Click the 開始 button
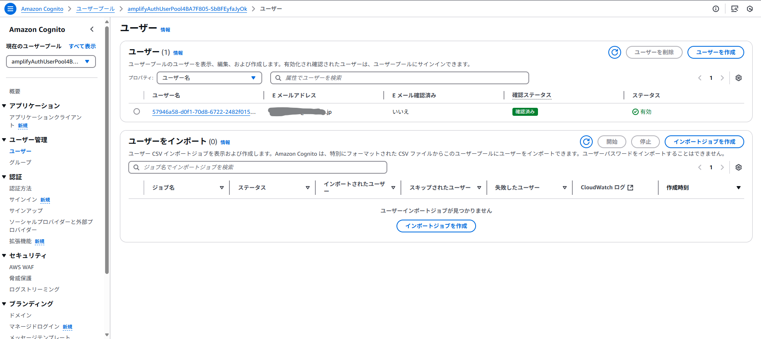The height and width of the screenshot is (339, 761). click(612, 142)
